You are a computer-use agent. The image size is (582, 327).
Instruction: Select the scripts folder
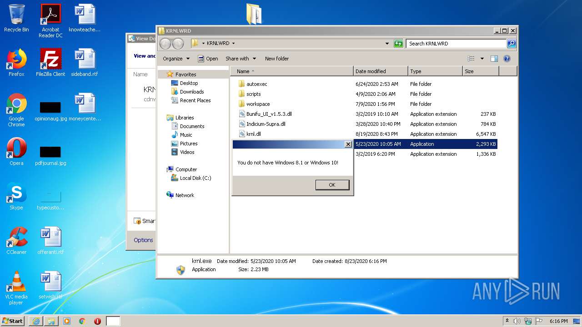point(253,94)
